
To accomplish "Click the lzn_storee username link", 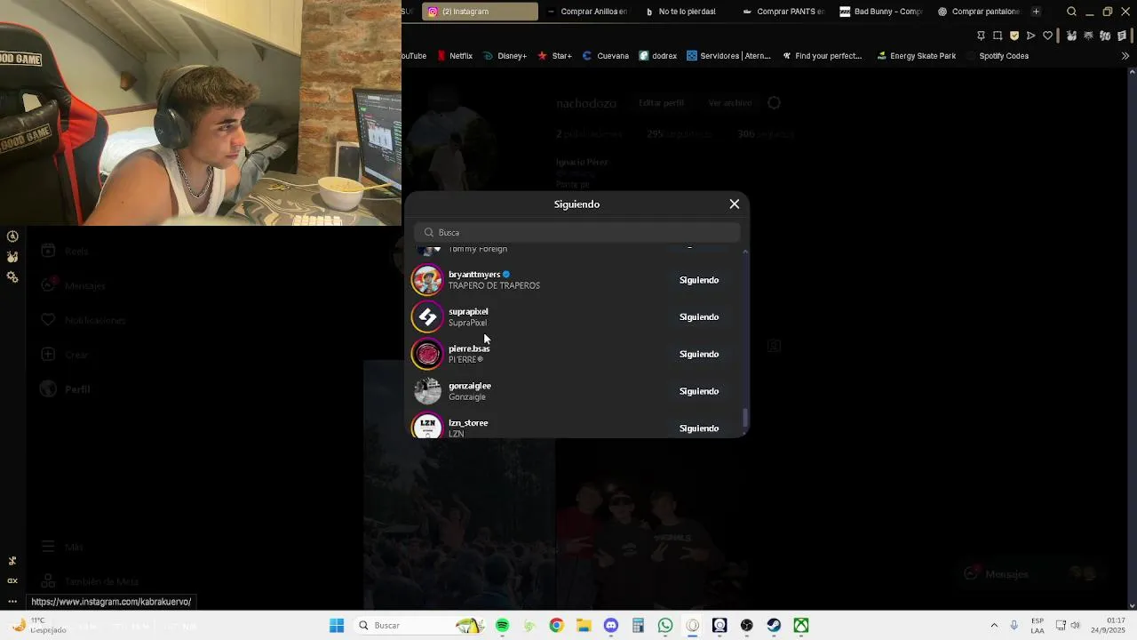I will 468,423.
